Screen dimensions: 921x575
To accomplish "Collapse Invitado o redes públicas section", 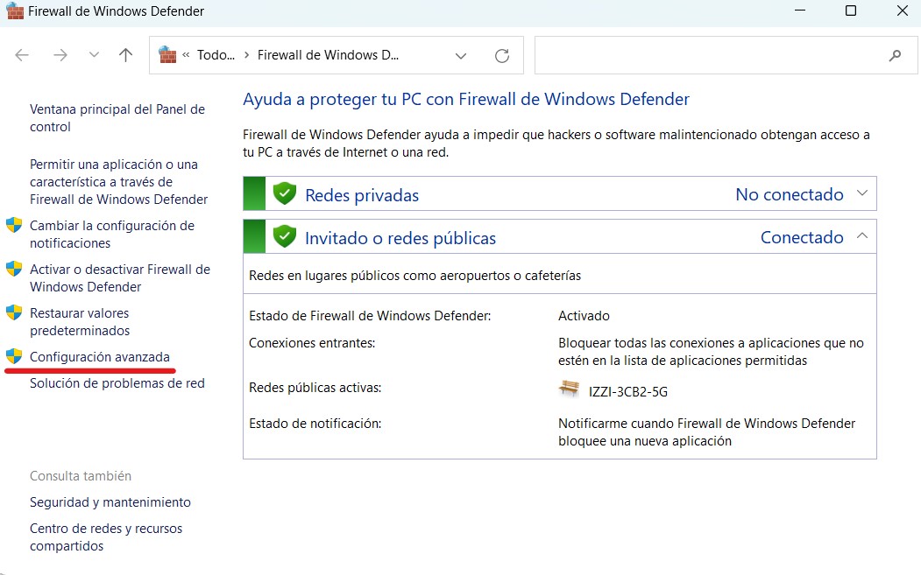I will 862,235.
